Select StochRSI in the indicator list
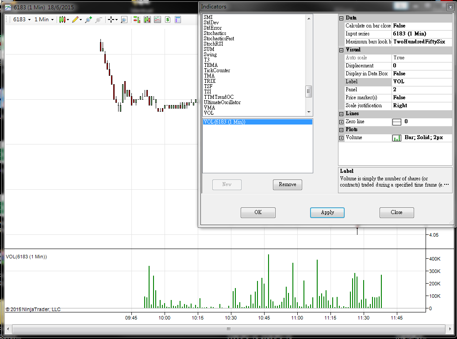Viewport: 457px width, 339px height. 213,44
